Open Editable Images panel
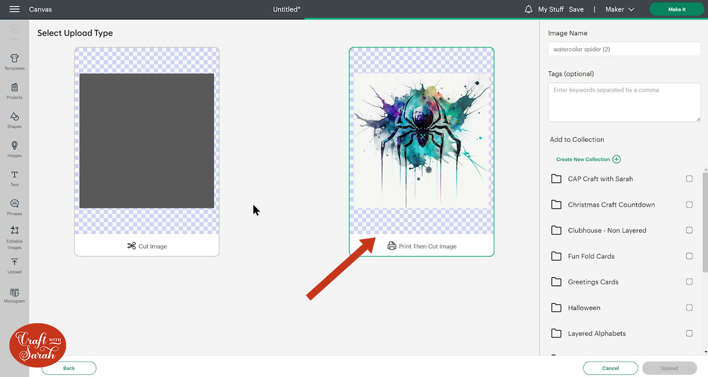708x377 pixels. [15, 238]
